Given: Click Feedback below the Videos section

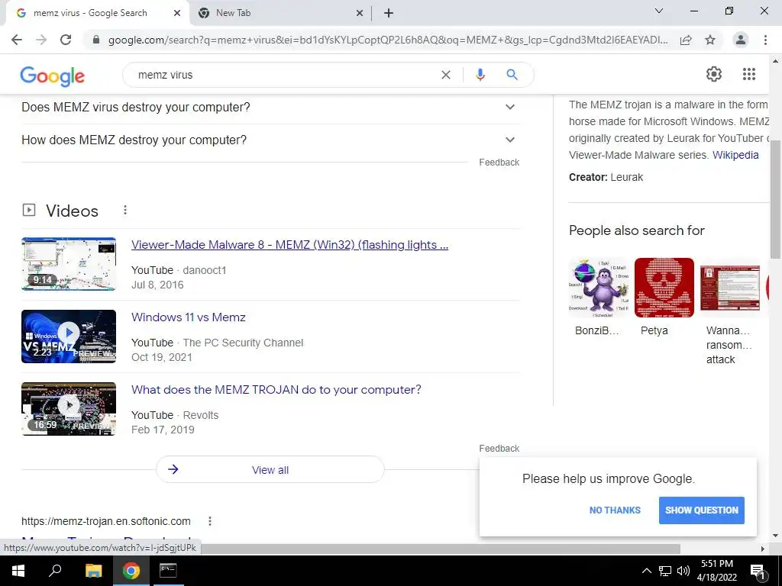Looking at the screenshot, I should tap(499, 449).
